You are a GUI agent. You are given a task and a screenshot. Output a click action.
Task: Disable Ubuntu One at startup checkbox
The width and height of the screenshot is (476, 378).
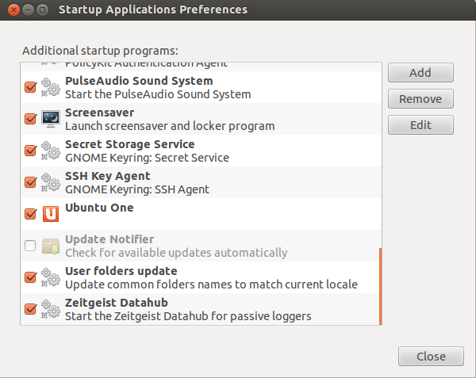[31, 214]
